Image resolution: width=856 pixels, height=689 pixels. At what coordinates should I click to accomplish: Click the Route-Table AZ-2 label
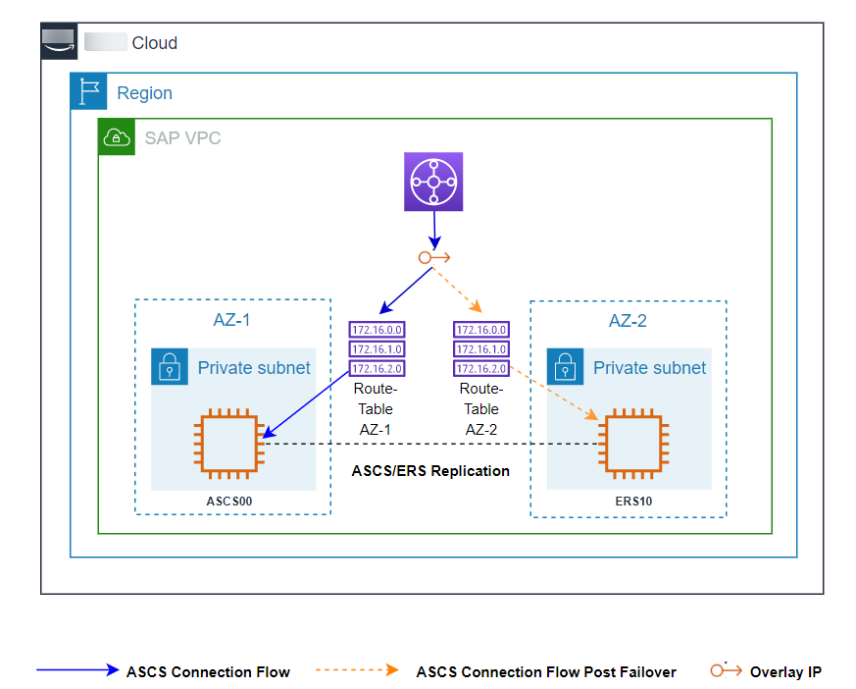[x=480, y=408]
